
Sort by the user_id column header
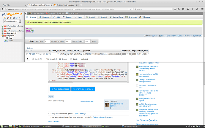(x=55, y=50)
